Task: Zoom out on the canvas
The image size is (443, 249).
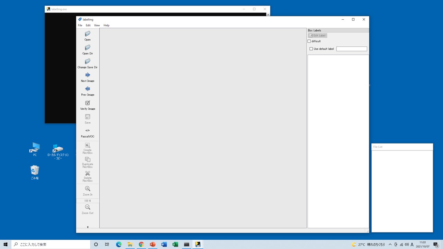Action: (x=87, y=209)
